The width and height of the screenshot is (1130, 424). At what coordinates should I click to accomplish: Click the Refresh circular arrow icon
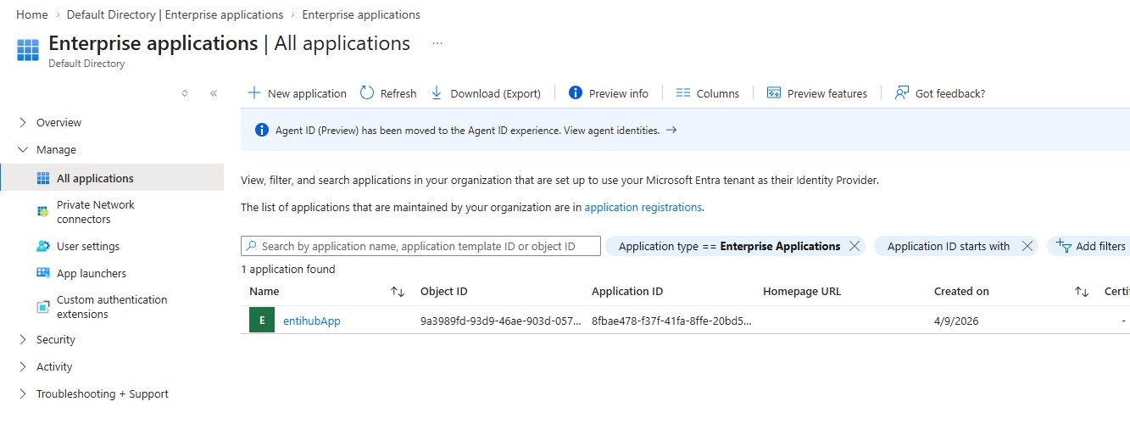tap(367, 93)
